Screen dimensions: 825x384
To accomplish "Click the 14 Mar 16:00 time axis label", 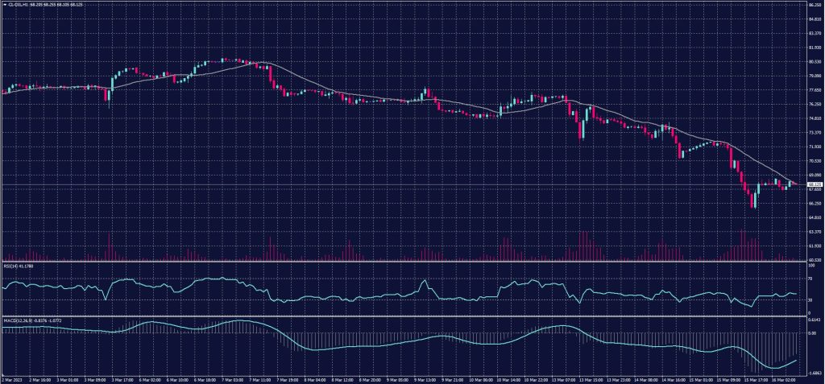I will tap(674, 379).
